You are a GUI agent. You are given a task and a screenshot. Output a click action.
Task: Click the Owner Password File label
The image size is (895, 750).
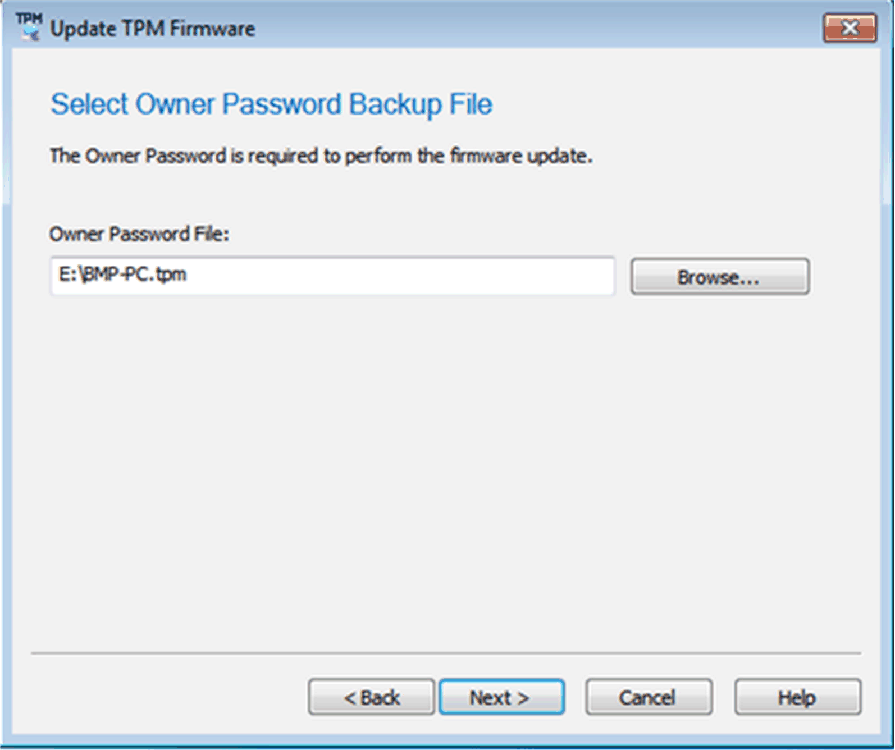(139, 234)
